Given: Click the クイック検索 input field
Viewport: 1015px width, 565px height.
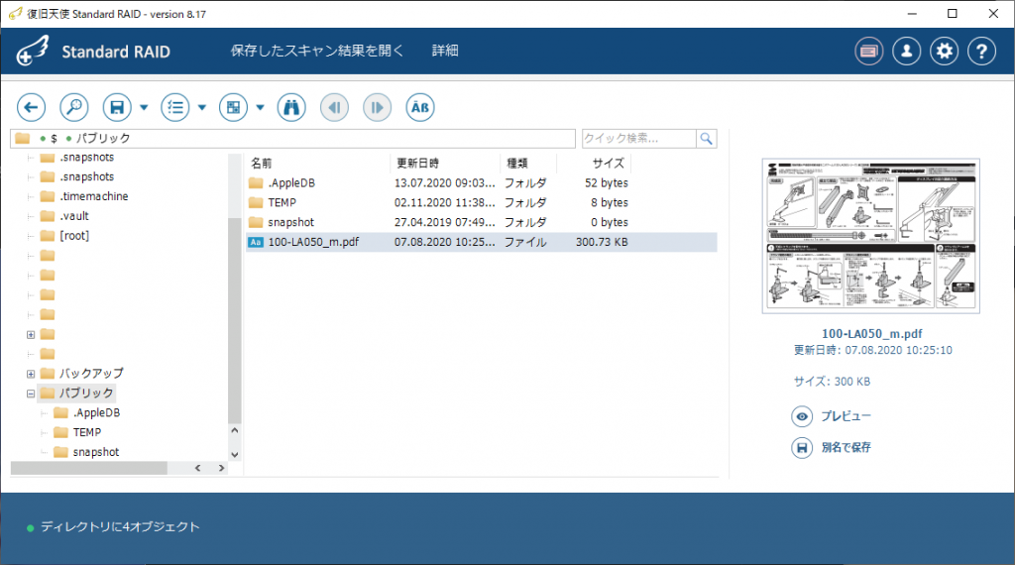Looking at the screenshot, I should coord(638,139).
